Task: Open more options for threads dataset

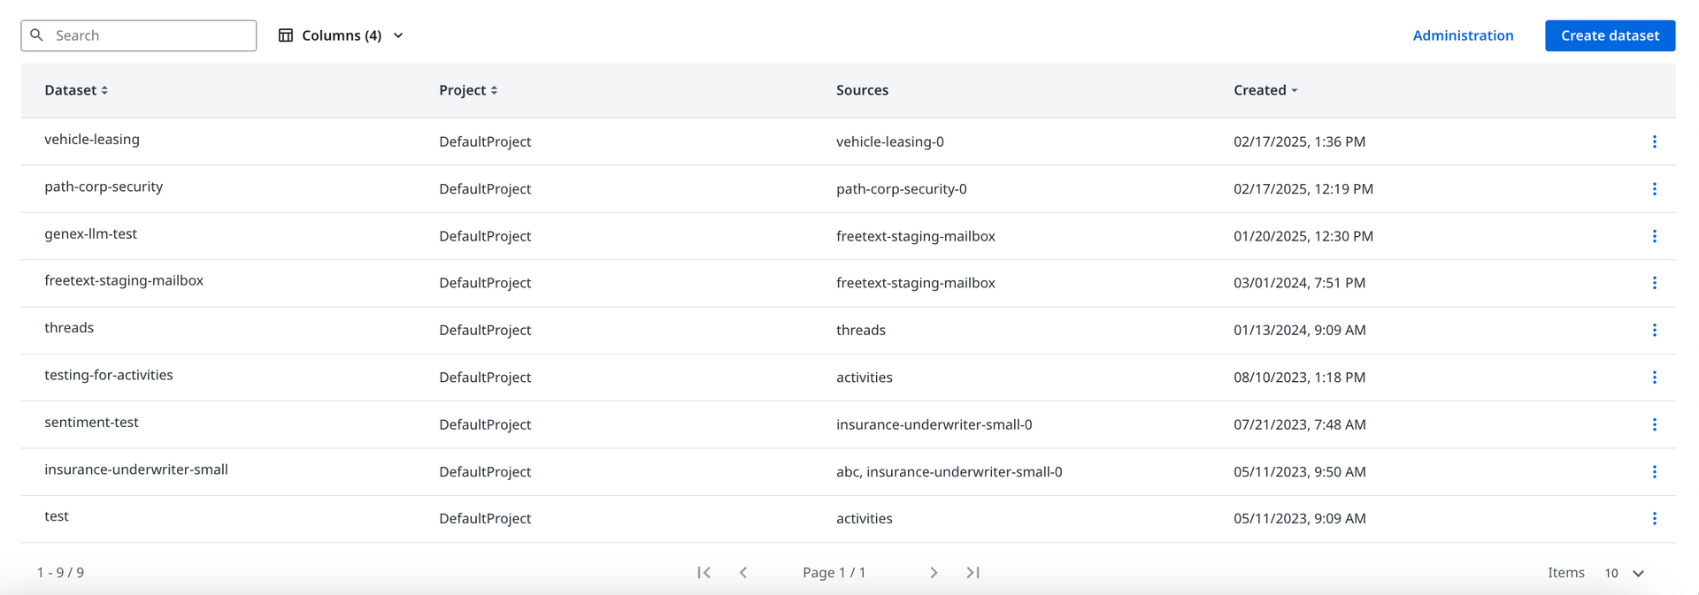Action: (x=1654, y=330)
